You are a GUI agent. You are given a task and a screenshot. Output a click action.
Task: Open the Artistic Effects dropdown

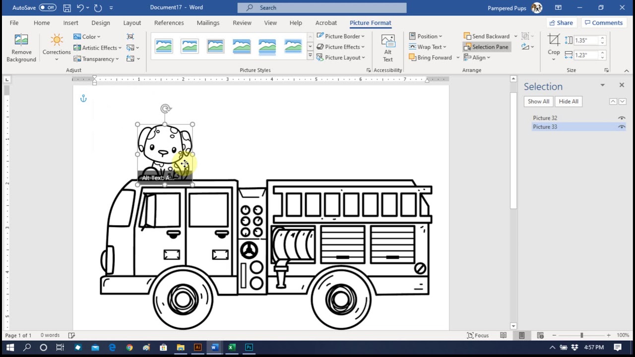97,48
